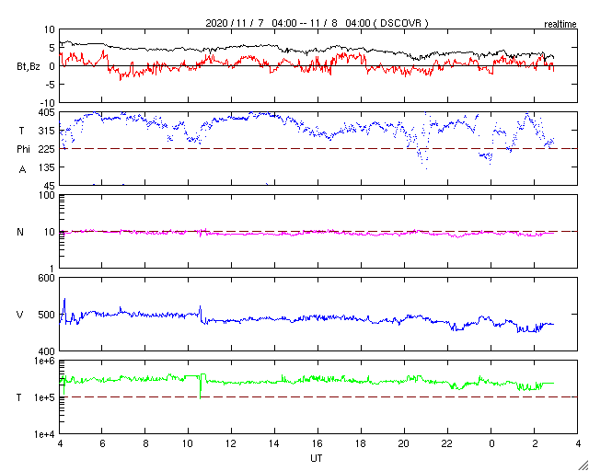Click the plot title with date range and DSCOVR
589x471 pixels.
[317, 23]
